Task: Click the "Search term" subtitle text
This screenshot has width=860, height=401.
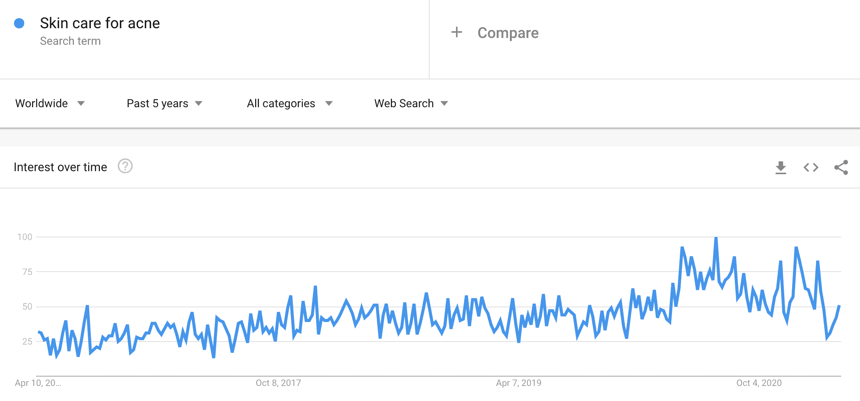Action: [x=70, y=41]
